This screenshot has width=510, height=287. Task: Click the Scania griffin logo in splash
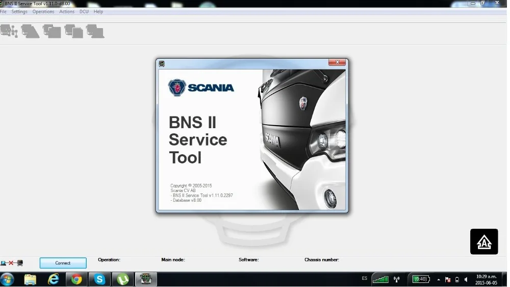tap(177, 88)
